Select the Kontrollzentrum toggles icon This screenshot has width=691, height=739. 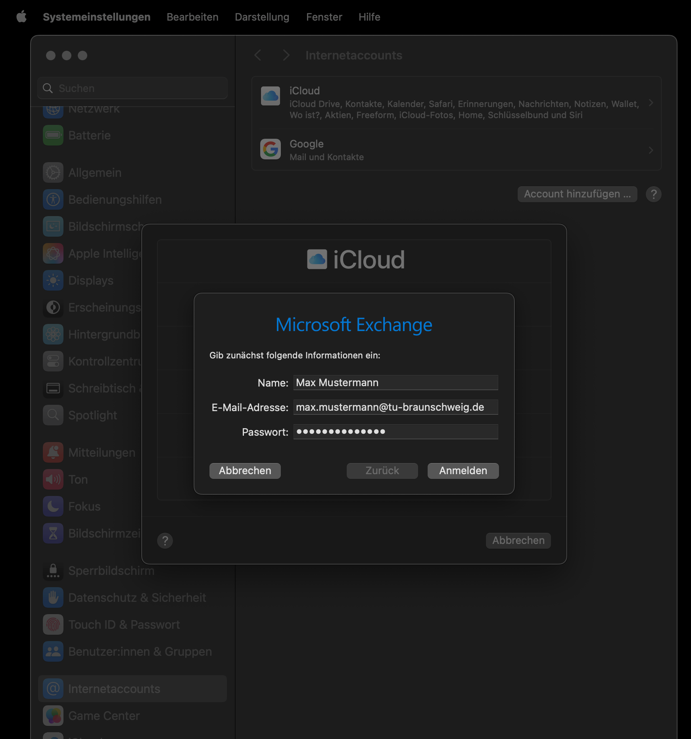click(53, 361)
